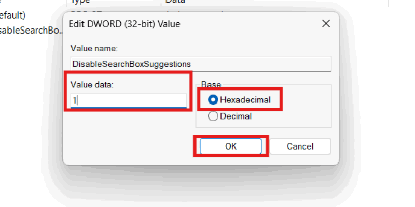Click the "Value name:" label

[95, 49]
